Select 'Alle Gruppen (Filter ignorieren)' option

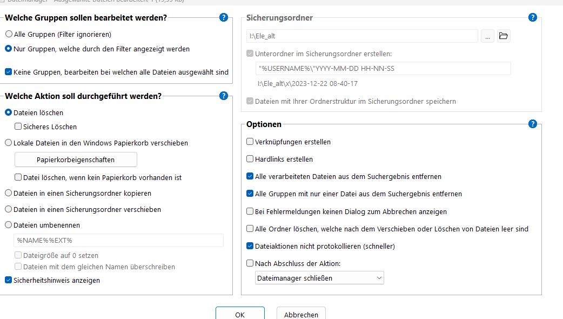(x=9, y=34)
